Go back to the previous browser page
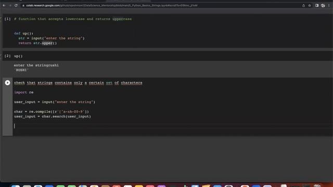This screenshot has width=333, height=187. pyautogui.click(x=4, y=6)
